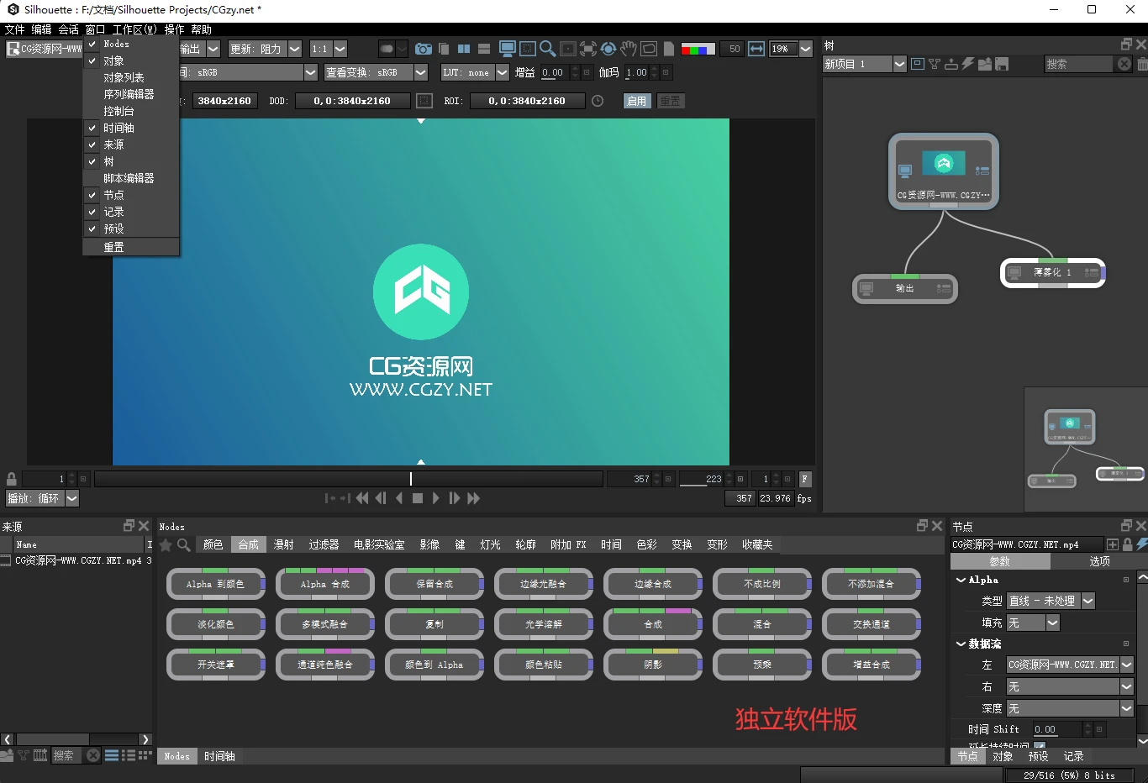Click the 重置 button next to 启用
This screenshot has width=1148, height=783.
[671, 101]
